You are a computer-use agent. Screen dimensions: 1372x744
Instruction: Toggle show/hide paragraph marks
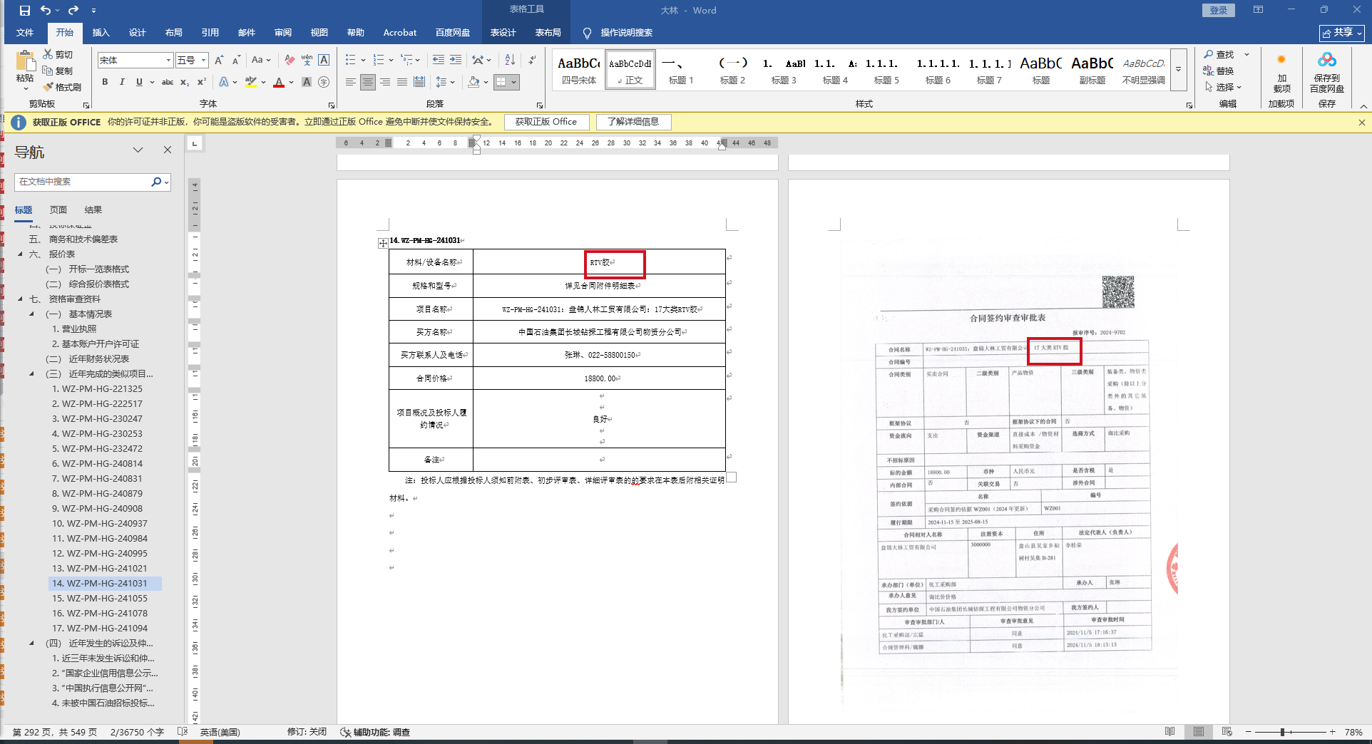click(x=532, y=60)
